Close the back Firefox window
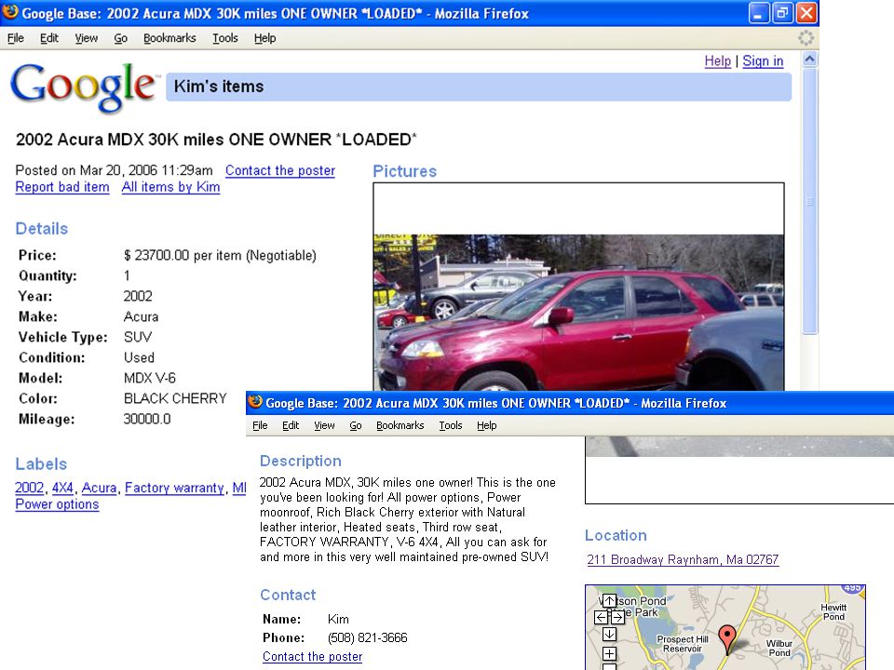The height and width of the screenshot is (670, 894). tap(806, 13)
